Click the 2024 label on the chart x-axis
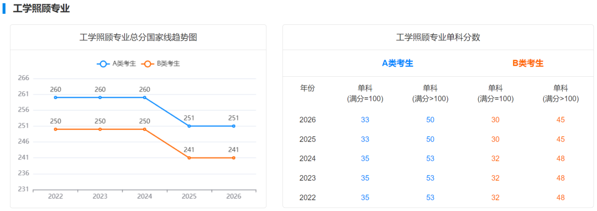 point(145,197)
